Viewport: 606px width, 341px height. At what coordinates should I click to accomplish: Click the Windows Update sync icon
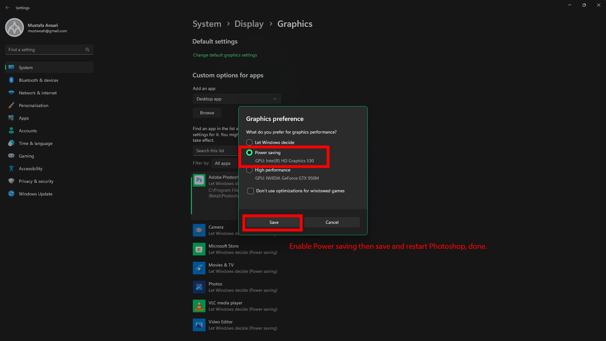(x=11, y=194)
